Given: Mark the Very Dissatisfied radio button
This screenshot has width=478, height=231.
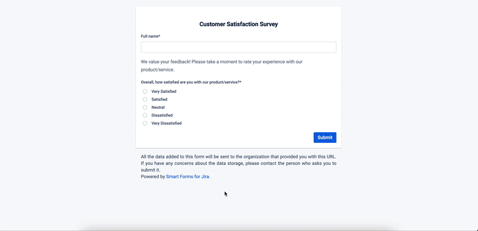Looking at the screenshot, I should point(145,123).
